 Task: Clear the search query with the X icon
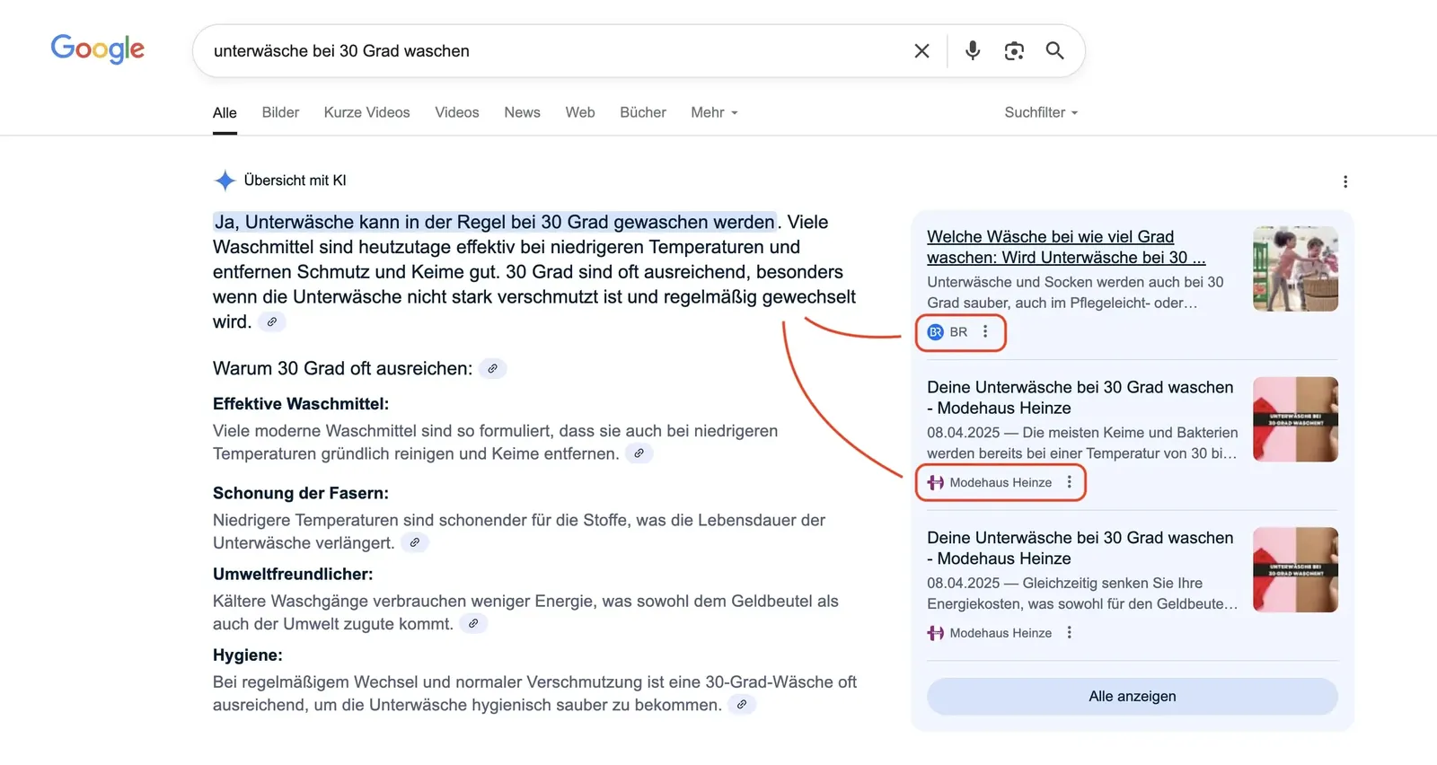[921, 51]
